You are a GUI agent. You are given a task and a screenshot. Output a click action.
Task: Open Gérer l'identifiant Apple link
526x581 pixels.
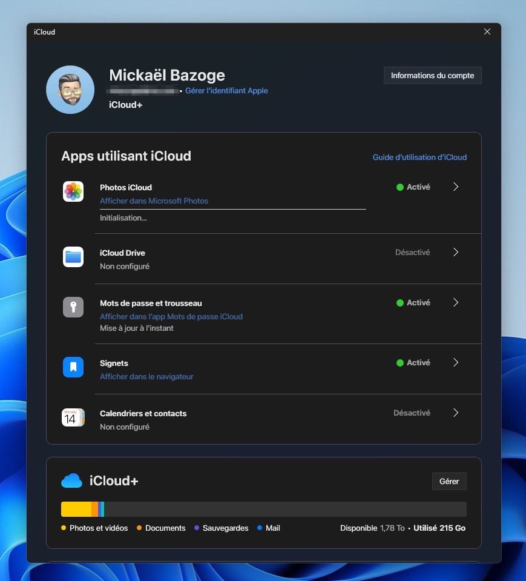226,91
